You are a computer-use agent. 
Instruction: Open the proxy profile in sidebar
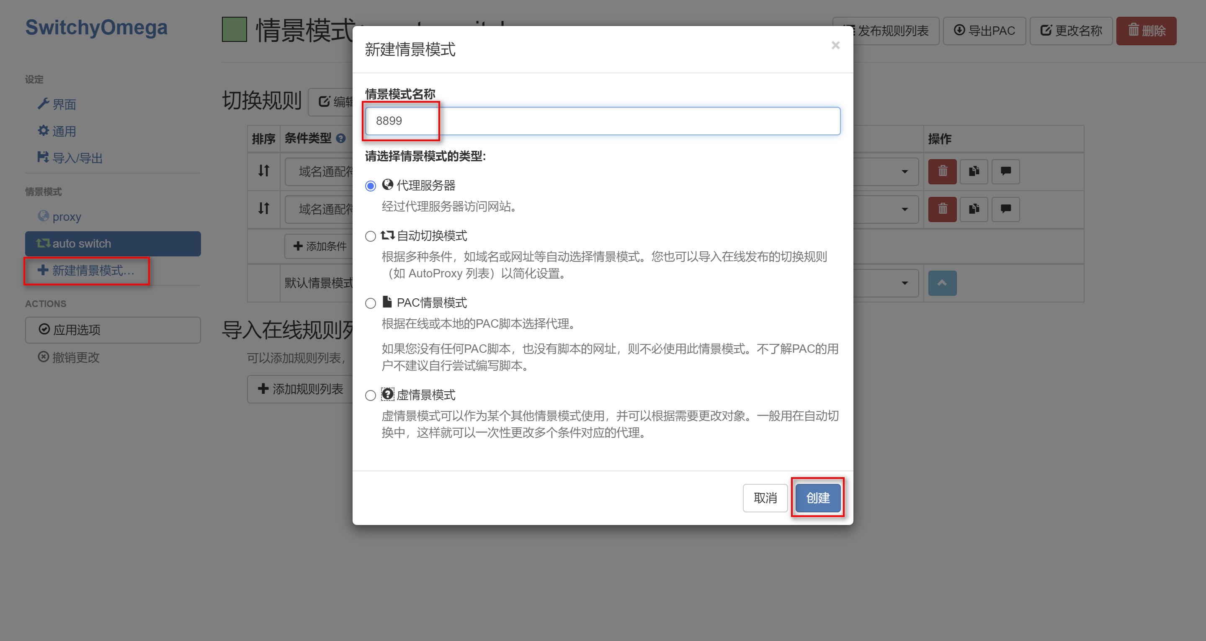tap(67, 217)
